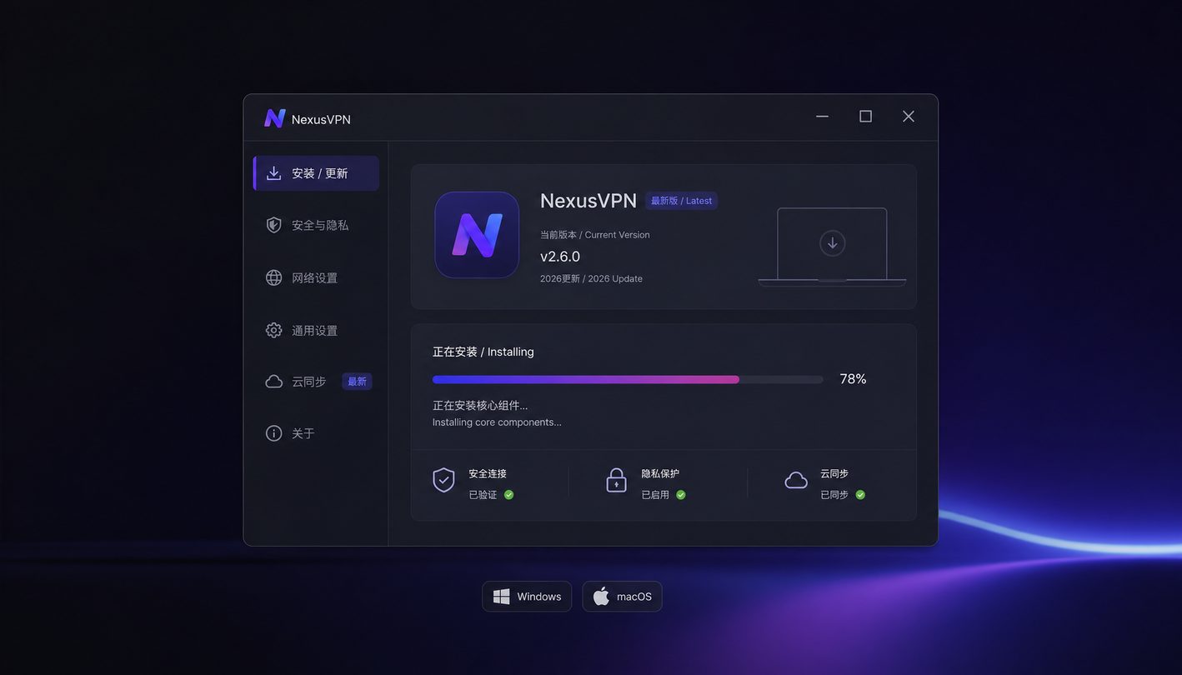Viewport: 1182px width, 675px height.
Task: Click the gear icon beside 通用设置
Action: pyautogui.click(x=273, y=330)
